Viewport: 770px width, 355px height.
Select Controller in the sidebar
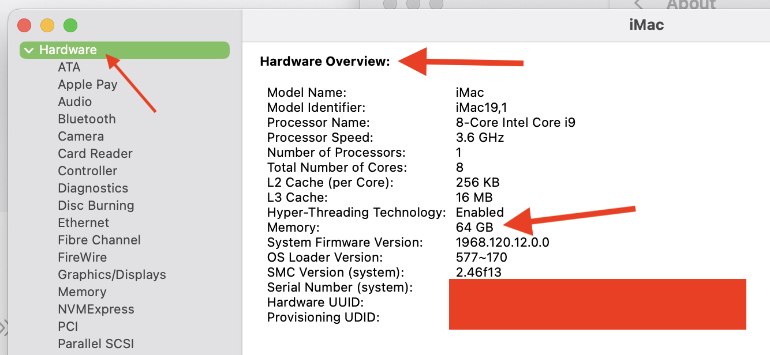tap(88, 171)
